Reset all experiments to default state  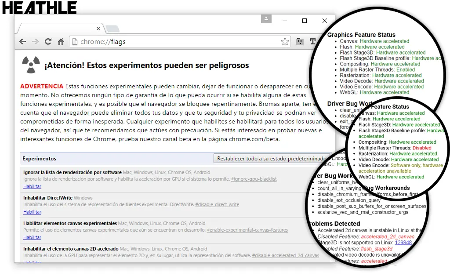[x=272, y=158]
